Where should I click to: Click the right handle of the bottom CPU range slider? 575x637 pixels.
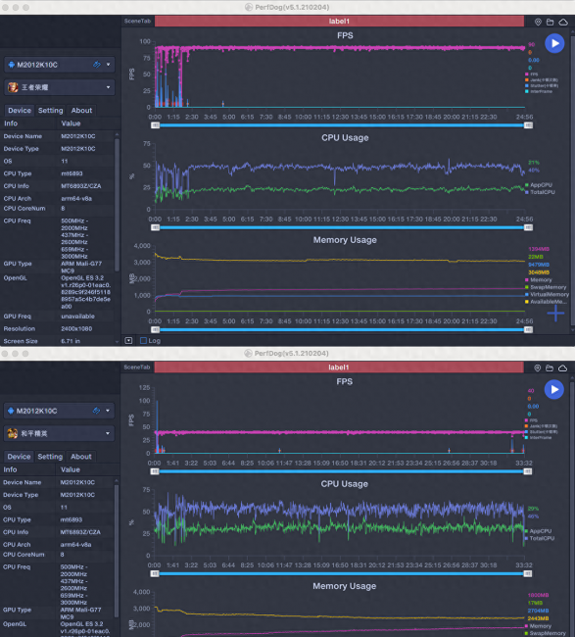pyautogui.click(x=527, y=574)
